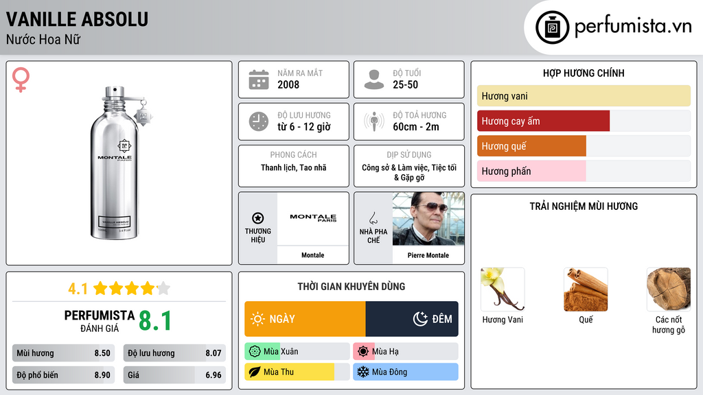Click the sillage person icon for Độ toả hương
This screenshot has height=395, width=703.
pos(374,121)
